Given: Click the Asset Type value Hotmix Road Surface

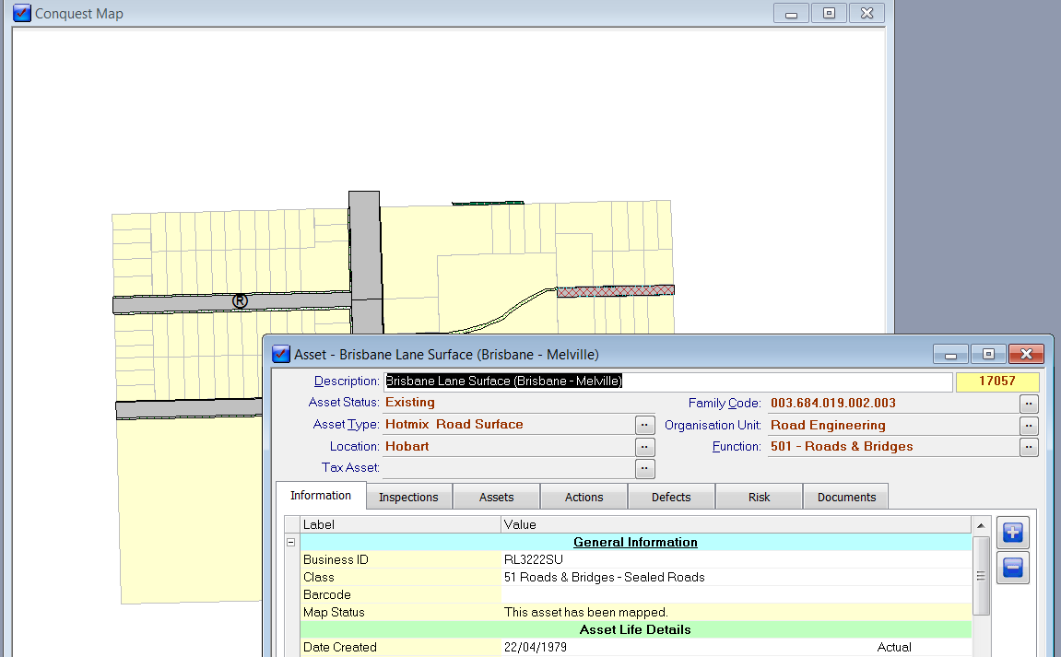Looking at the screenshot, I should pos(454,424).
